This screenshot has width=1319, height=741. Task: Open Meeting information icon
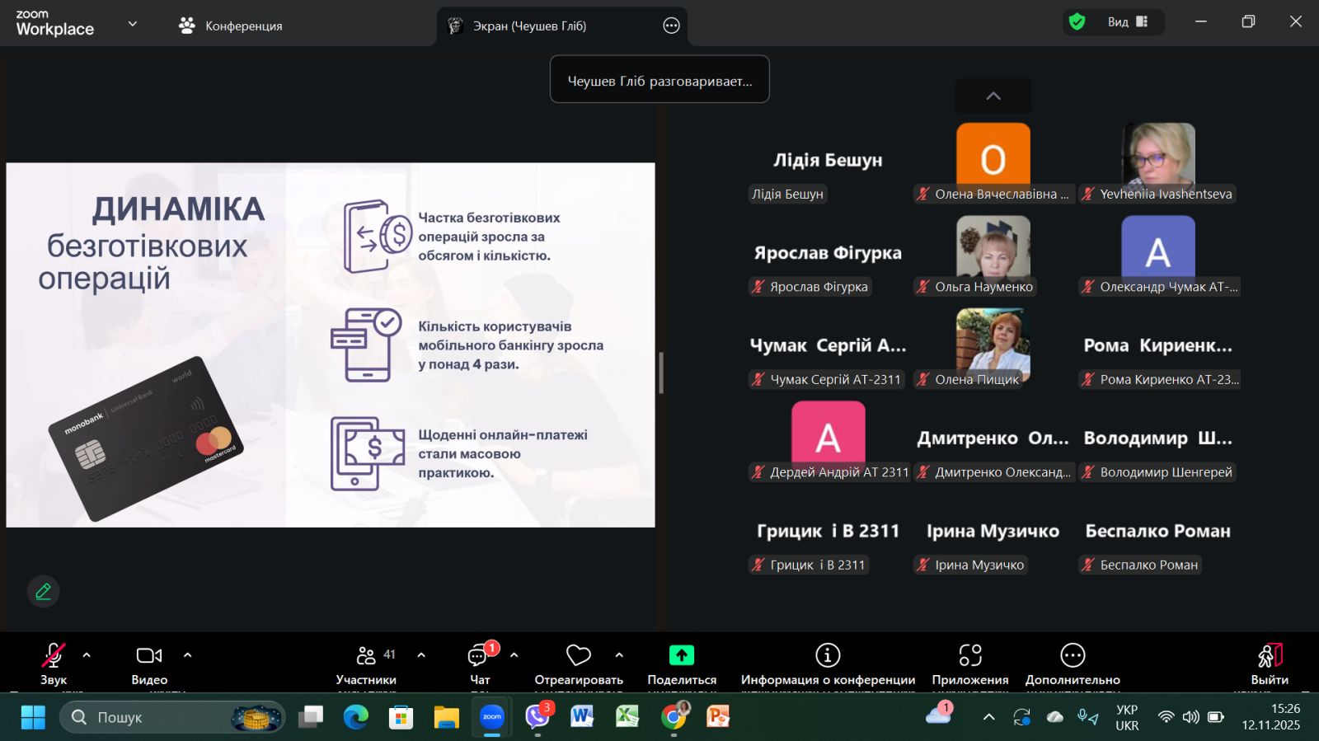(828, 655)
